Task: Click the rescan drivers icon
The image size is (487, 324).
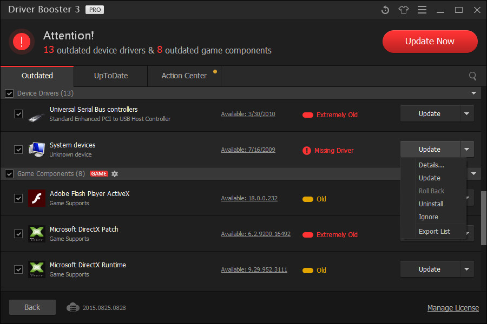Action: 385,10
